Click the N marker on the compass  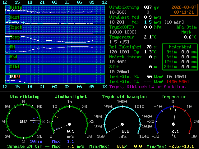coord(24,102)
